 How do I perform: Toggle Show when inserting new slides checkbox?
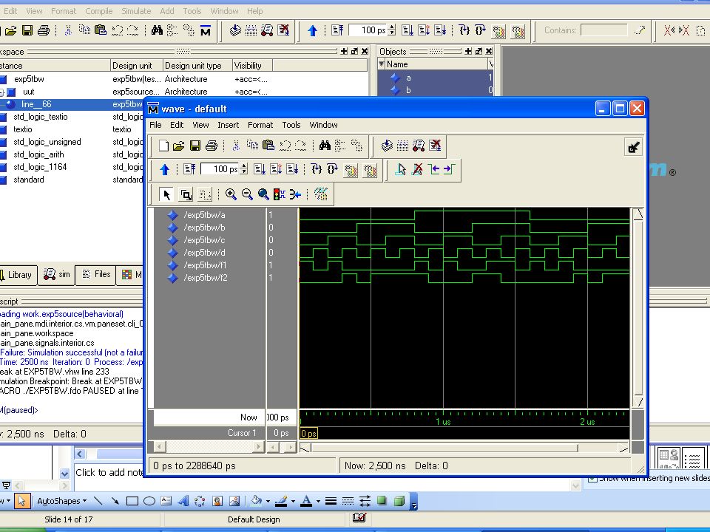tap(592, 479)
